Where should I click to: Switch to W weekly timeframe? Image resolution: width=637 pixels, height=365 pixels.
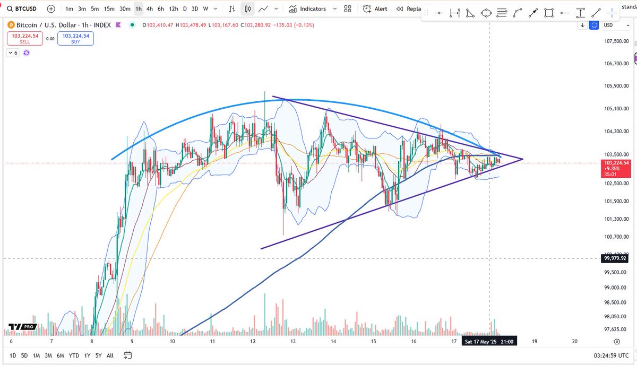tap(205, 9)
